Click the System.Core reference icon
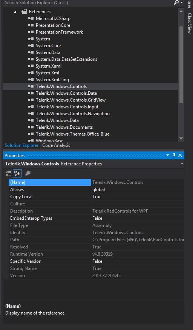Image resolution: width=193 pixels, height=330 pixels. click(x=31, y=46)
